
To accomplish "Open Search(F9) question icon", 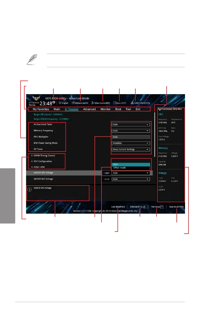I will click(115, 103).
